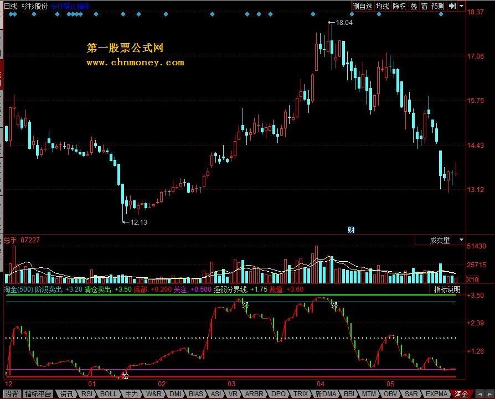
Task: Switch to the ASI indicator tab
Action: pyautogui.click(x=216, y=394)
